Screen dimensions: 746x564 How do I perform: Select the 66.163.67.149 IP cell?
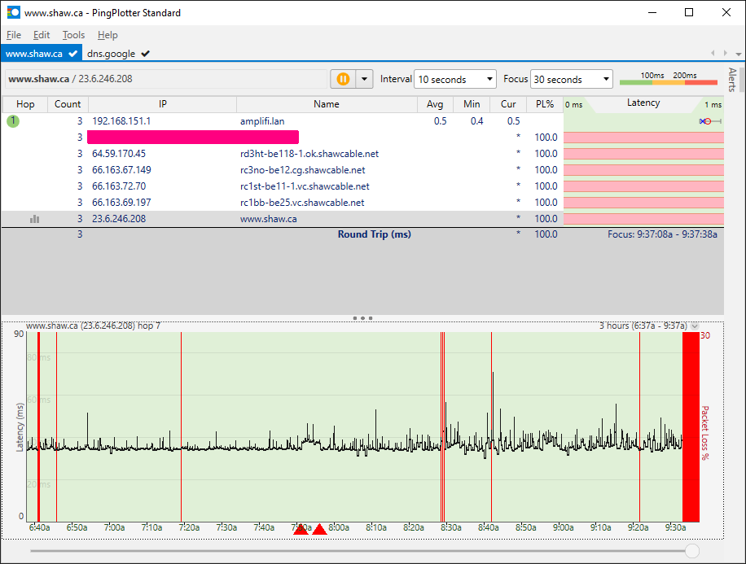click(121, 170)
